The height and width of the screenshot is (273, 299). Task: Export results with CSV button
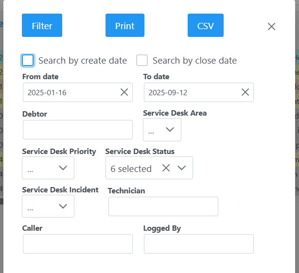click(x=205, y=26)
